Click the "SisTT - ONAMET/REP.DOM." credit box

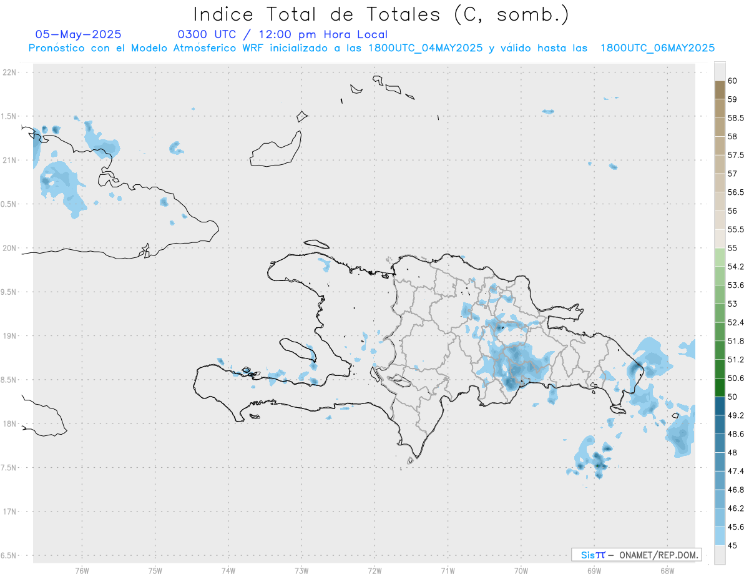tap(636, 555)
